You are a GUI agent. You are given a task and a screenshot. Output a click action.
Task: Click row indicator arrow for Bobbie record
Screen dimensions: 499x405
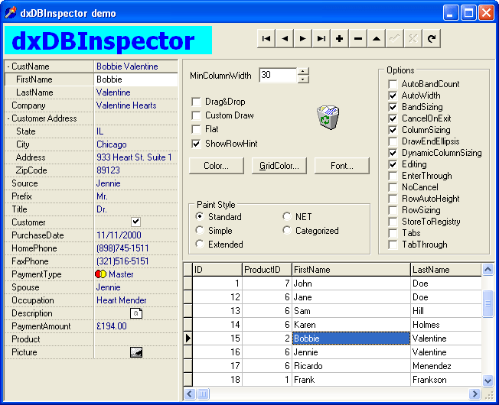(188, 339)
